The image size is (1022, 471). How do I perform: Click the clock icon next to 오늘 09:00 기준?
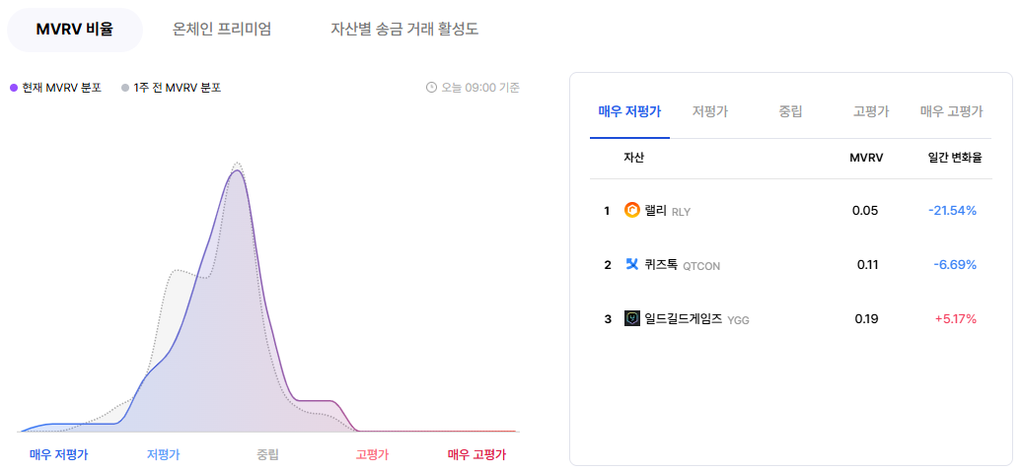tap(431, 88)
